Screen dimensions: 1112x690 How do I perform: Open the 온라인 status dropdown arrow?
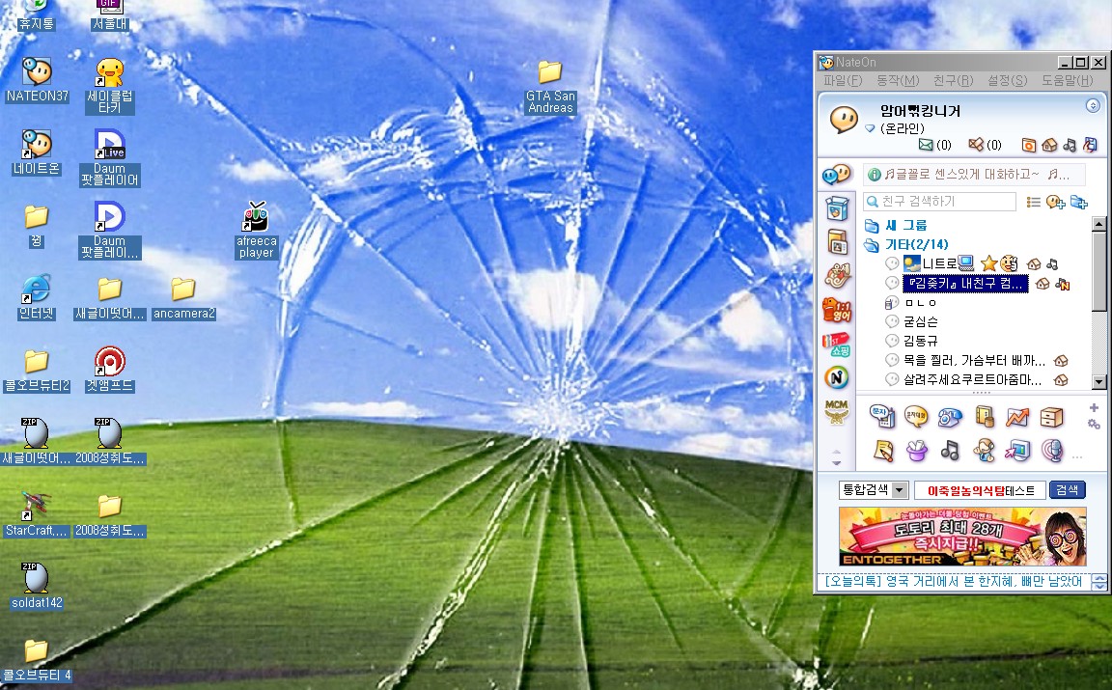click(x=870, y=128)
